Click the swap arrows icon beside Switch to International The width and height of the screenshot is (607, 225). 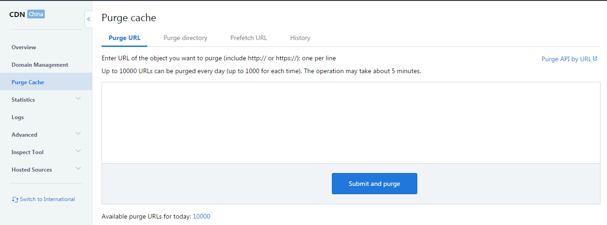(x=15, y=200)
